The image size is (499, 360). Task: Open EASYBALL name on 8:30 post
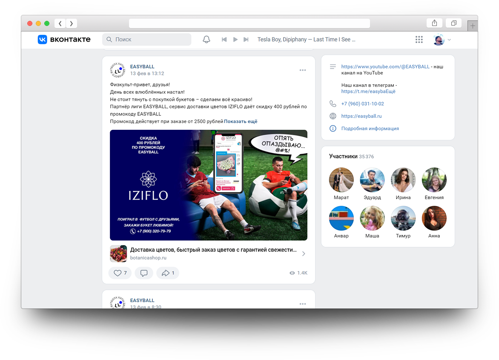142,300
